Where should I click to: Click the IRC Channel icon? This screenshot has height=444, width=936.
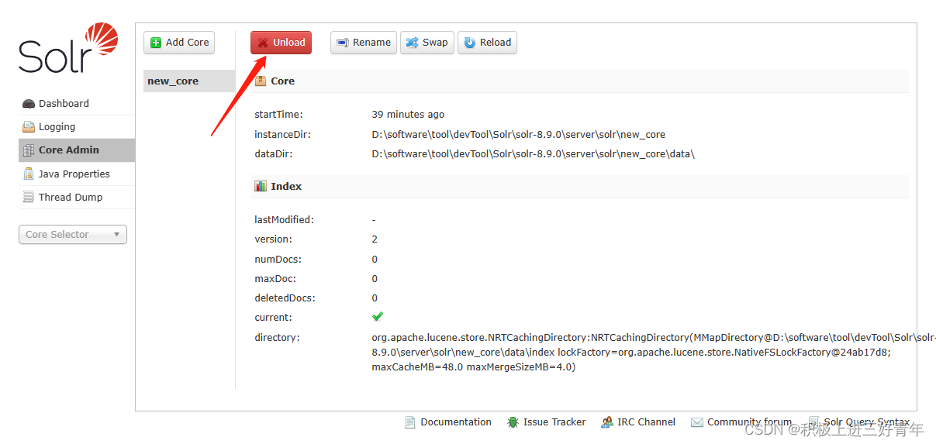(606, 422)
